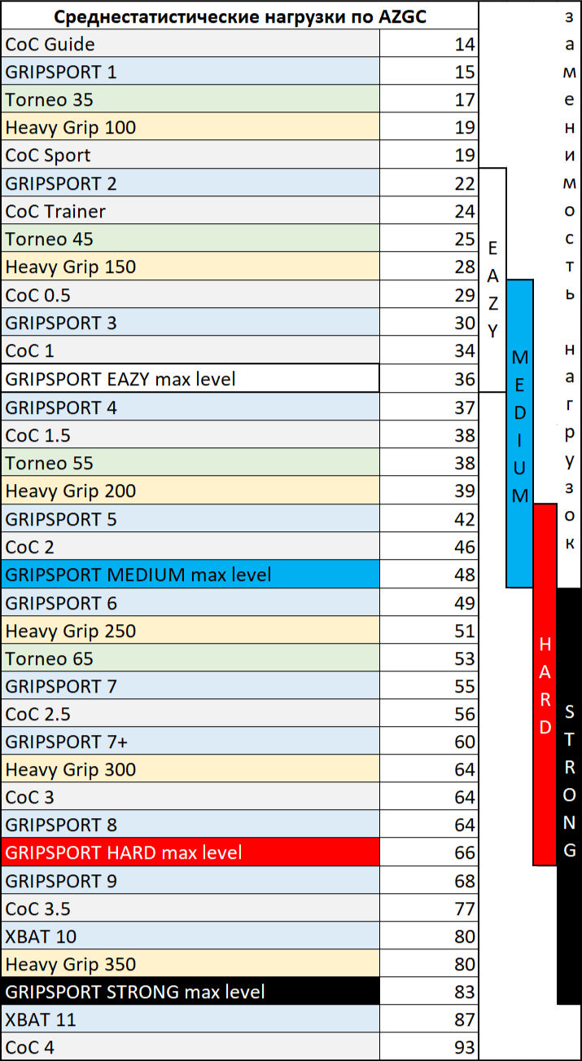Image resolution: width=582 pixels, height=1061 pixels.
Task: Click the 'CoC 2' cell
Action: 190,546
